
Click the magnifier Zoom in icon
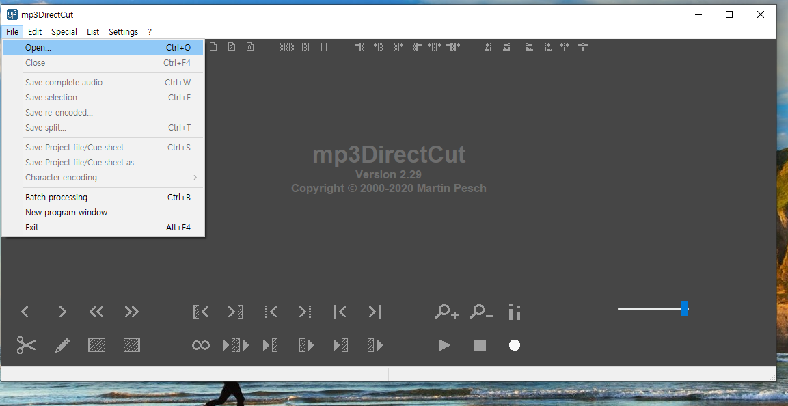446,312
